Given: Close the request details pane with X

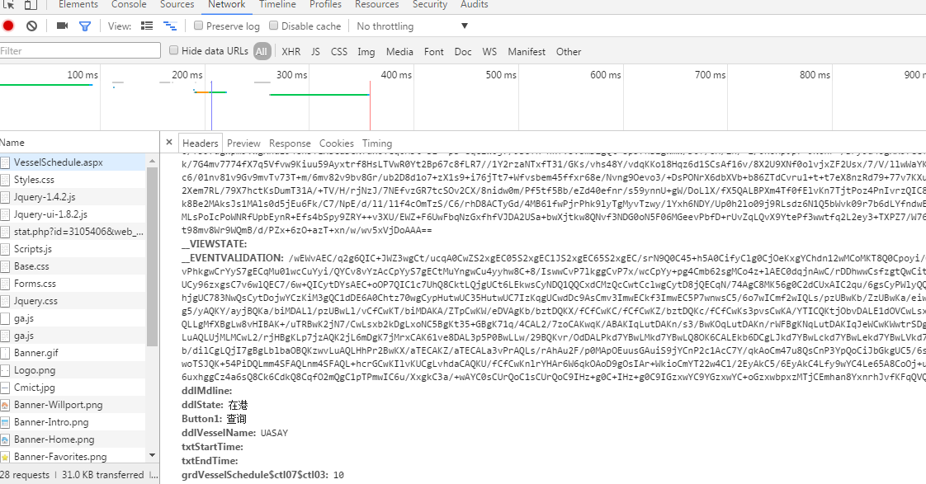Looking at the screenshot, I should click(169, 143).
